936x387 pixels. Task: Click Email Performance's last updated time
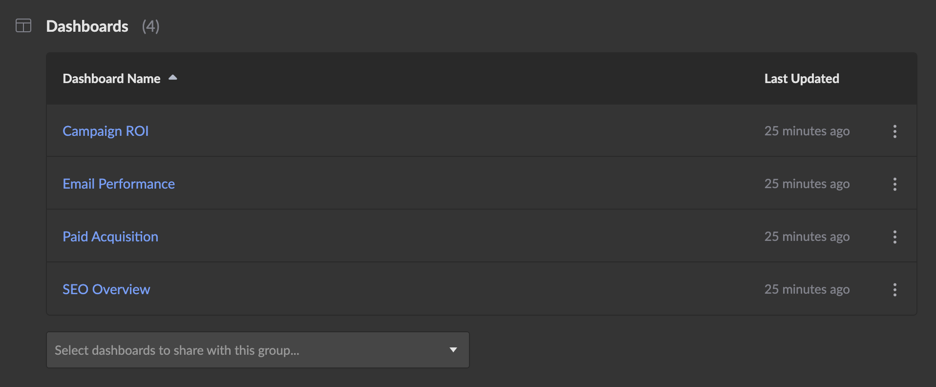807,184
